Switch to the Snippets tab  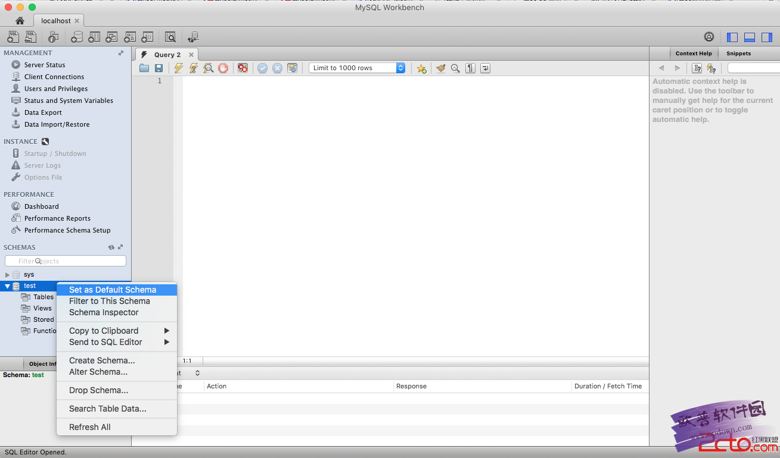(x=738, y=53)
